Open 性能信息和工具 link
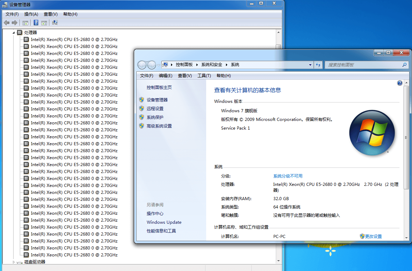The image size is (412, 271). click(161, 231)
